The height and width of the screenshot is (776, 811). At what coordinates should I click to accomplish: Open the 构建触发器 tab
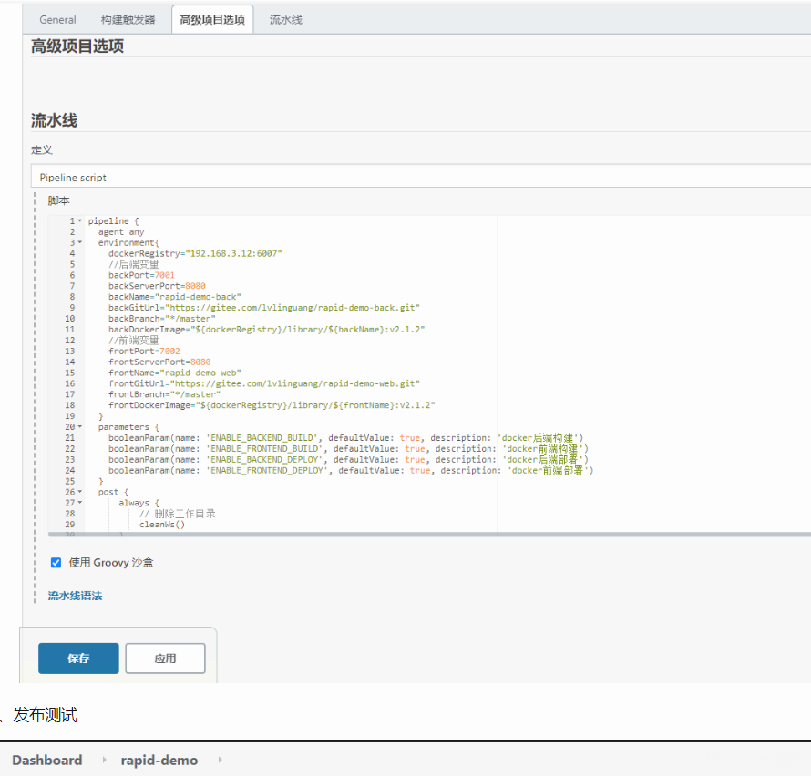tap(128, 20)
